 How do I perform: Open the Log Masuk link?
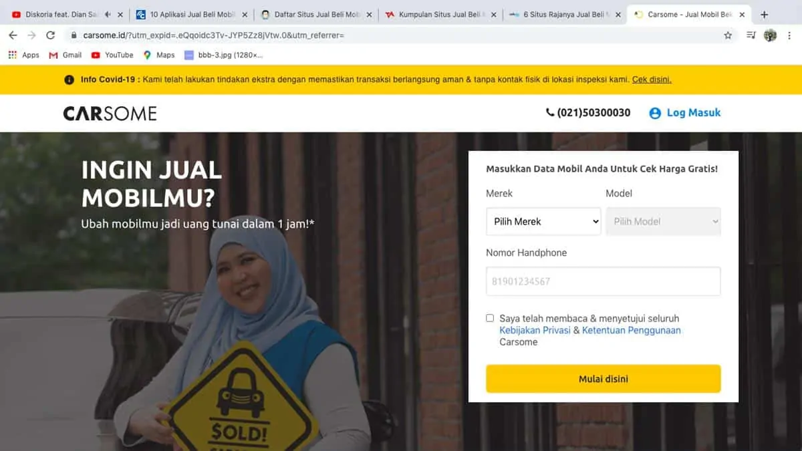[x=686, y=113]
